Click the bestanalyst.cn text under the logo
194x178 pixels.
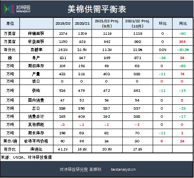point(23,11)
